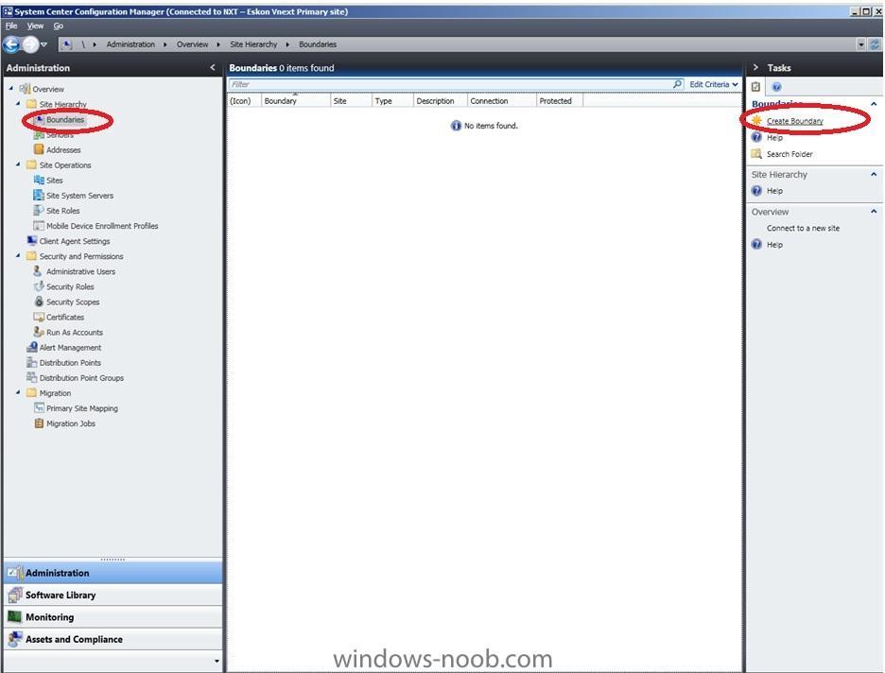This screenshot has height=673, width=885.
Task: Click Help under Site Hierarchy tasks
Action: click(x=774, y=191)
